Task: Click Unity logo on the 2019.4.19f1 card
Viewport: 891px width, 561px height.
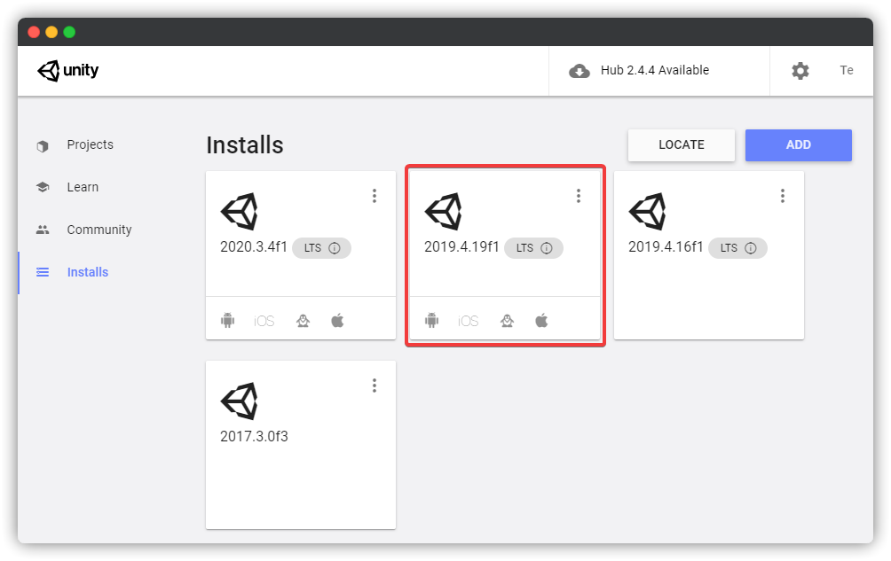Action: [x=443, y=212]
